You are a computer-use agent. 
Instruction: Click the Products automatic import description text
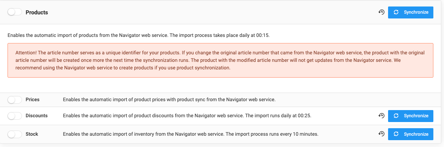(x=138, y=35)
